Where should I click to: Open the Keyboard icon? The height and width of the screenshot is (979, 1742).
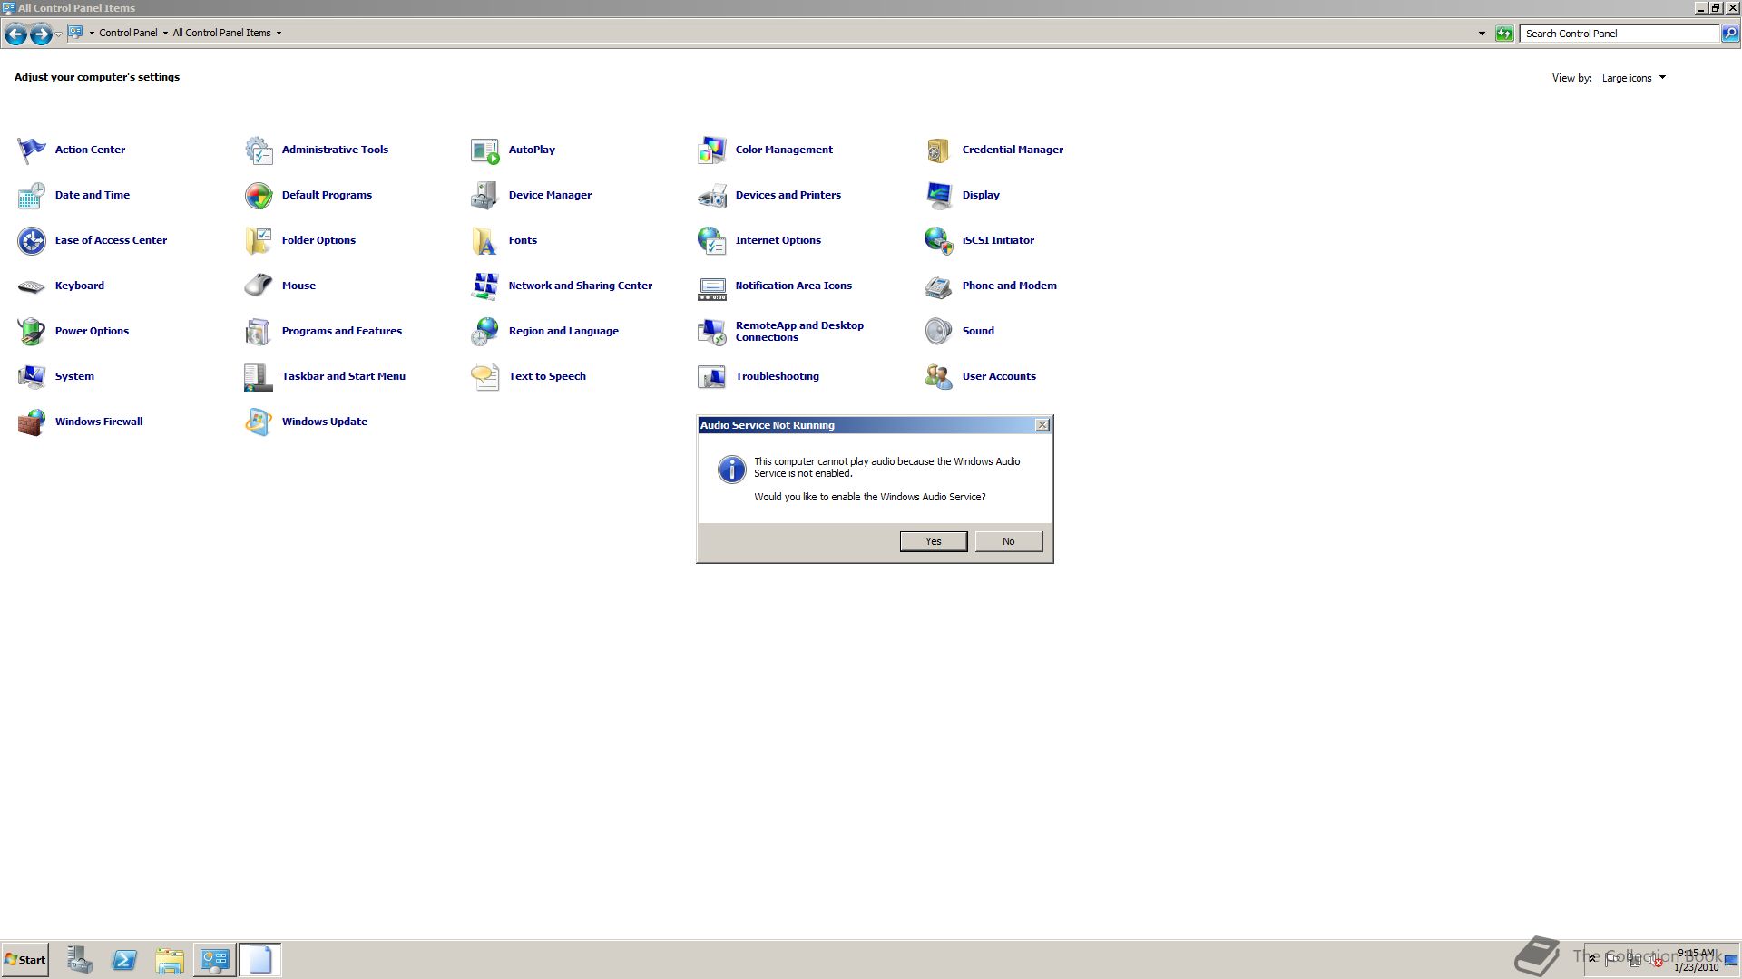pos(32,286)
